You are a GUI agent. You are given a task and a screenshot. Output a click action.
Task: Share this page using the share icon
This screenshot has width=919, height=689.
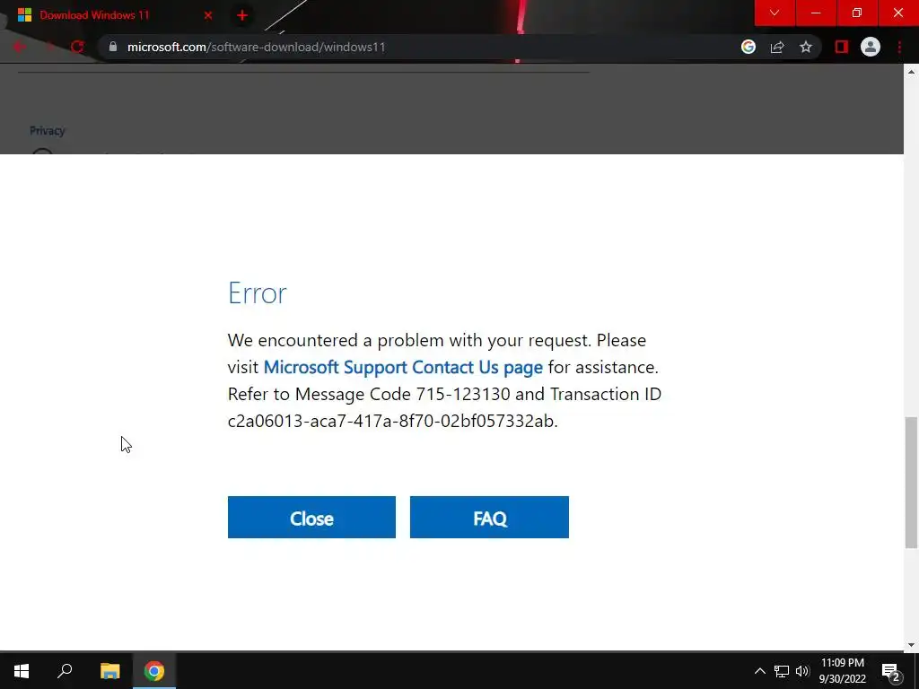pyautogui.click(x=777, y=47)
